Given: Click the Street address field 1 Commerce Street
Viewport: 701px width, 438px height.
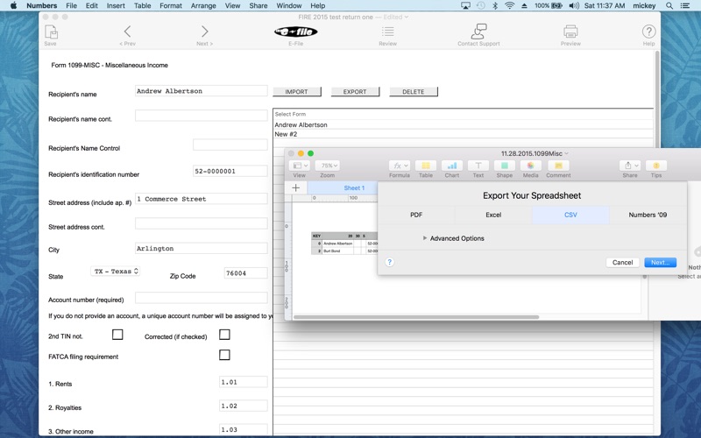Looking at the screenshot, I should [202, 199].
